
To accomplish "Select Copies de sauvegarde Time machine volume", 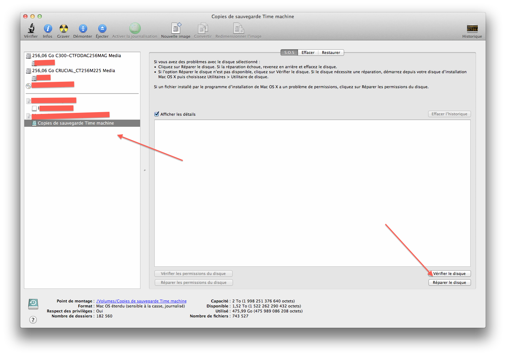I will 76,123.
